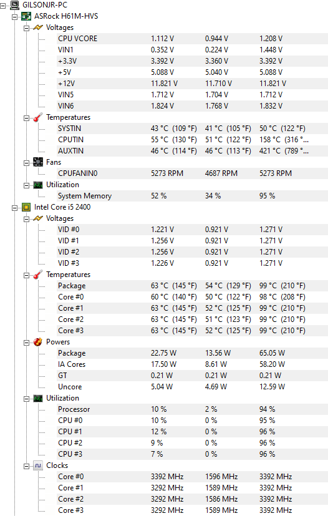Click the CPU Utilization graph icon
The width and height of the screenshot is (328, 516).
coord(38,398)
